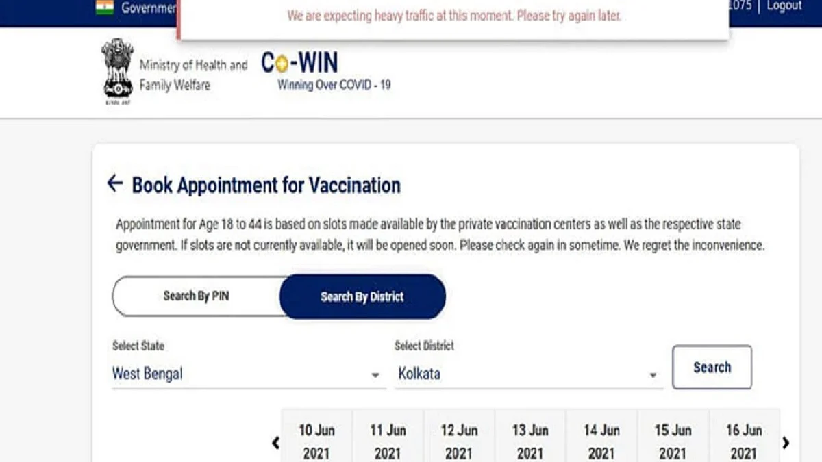
Task: Click the India flag icon
Action: click(x=105, y=8)
